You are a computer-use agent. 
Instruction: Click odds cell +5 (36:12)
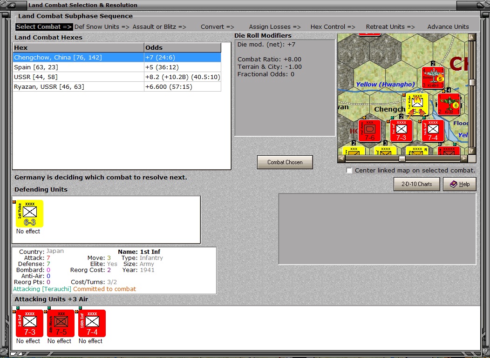coord(183,67)
